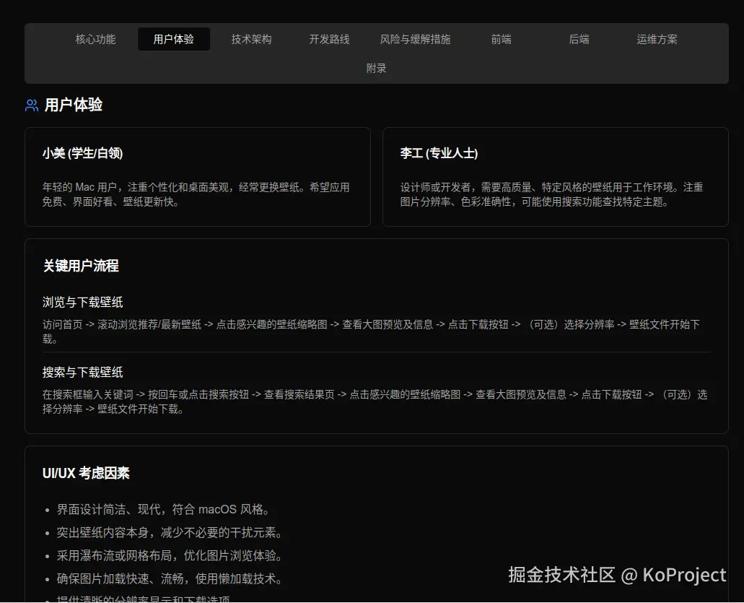Click the 浏览与下载壁纸 flow title
The width and height of the screenshot is (744, 603).
pyautogui.click(x=82, y=302)
